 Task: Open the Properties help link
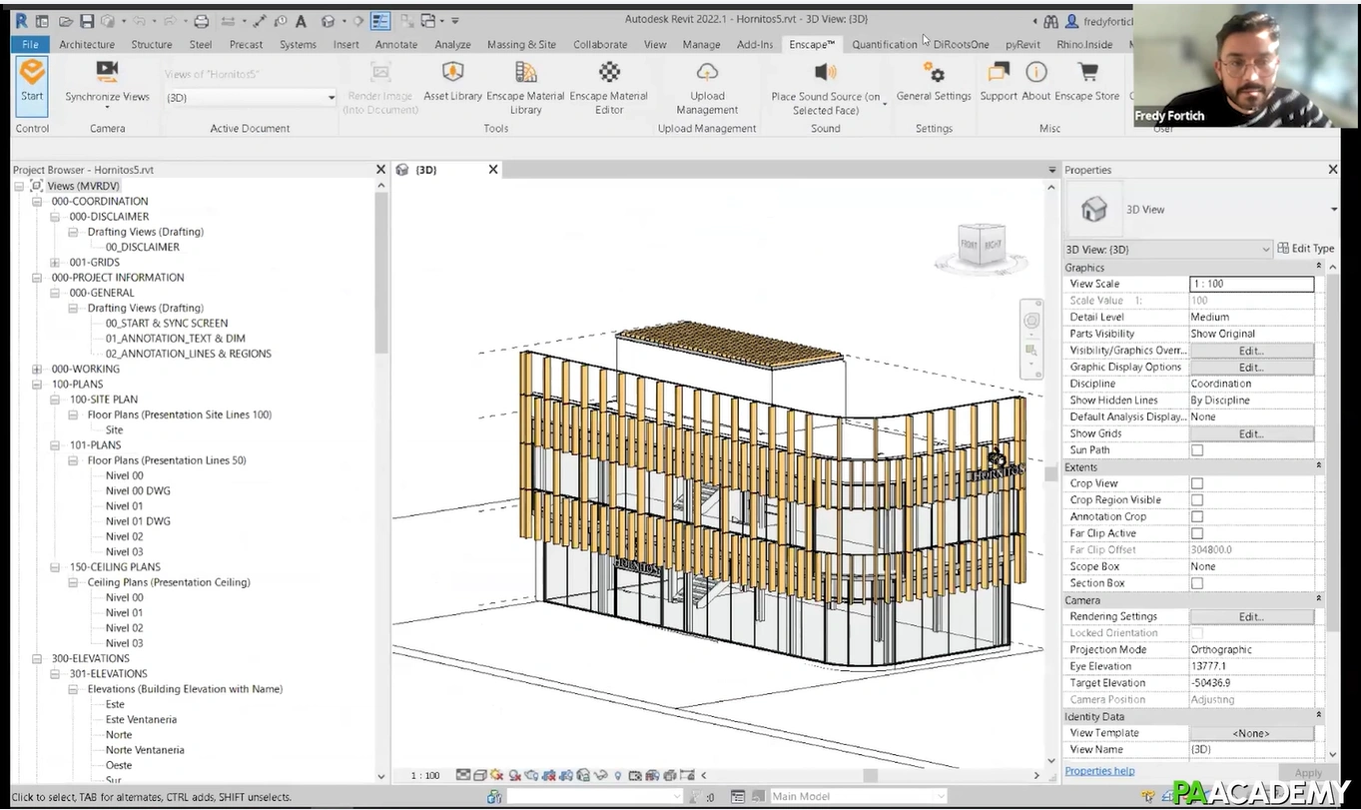1099,770
